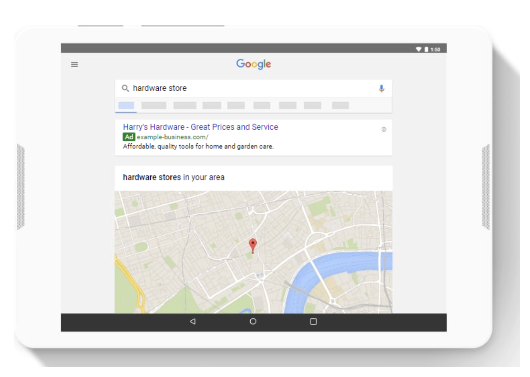Open the Harry's Hardware ad link

[x=200, y=127]
